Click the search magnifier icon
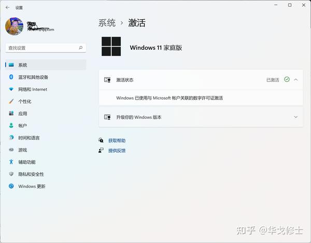 80,48
